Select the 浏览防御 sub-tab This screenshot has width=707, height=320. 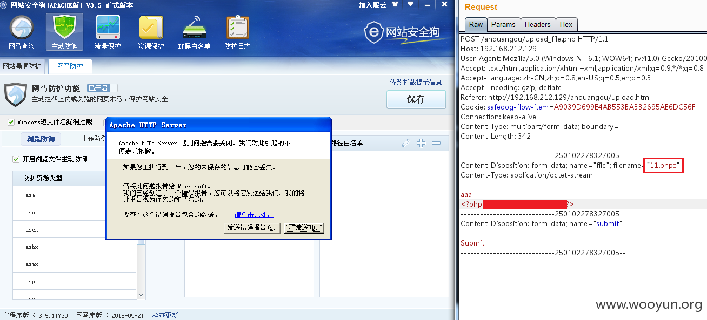point(41,139)
